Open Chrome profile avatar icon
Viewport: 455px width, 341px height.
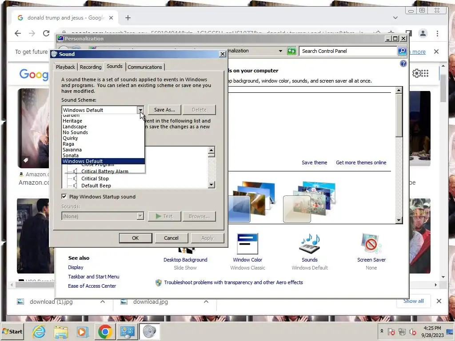click(x=423, y=33)
